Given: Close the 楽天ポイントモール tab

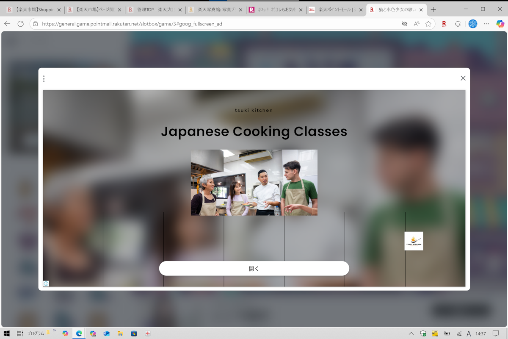Looking at the screenshot, I should coord(361,10).
